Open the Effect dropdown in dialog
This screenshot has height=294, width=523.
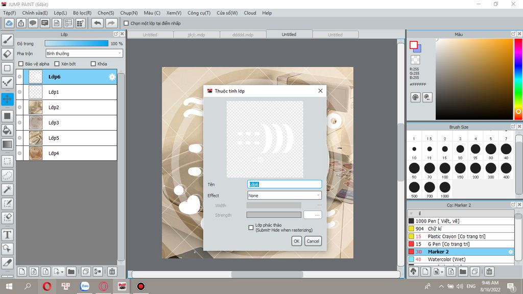pos(284,195)
